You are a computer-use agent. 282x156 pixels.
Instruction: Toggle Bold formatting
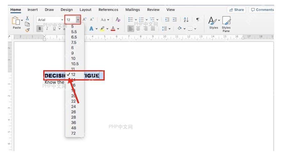click(40, 28)
